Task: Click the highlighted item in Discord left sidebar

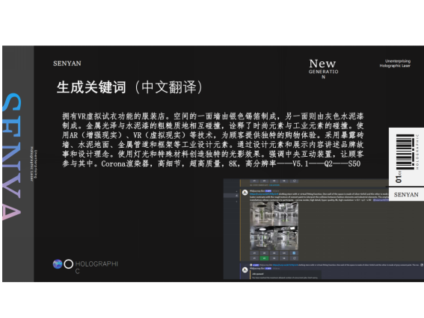Action: tap(231, 196)
